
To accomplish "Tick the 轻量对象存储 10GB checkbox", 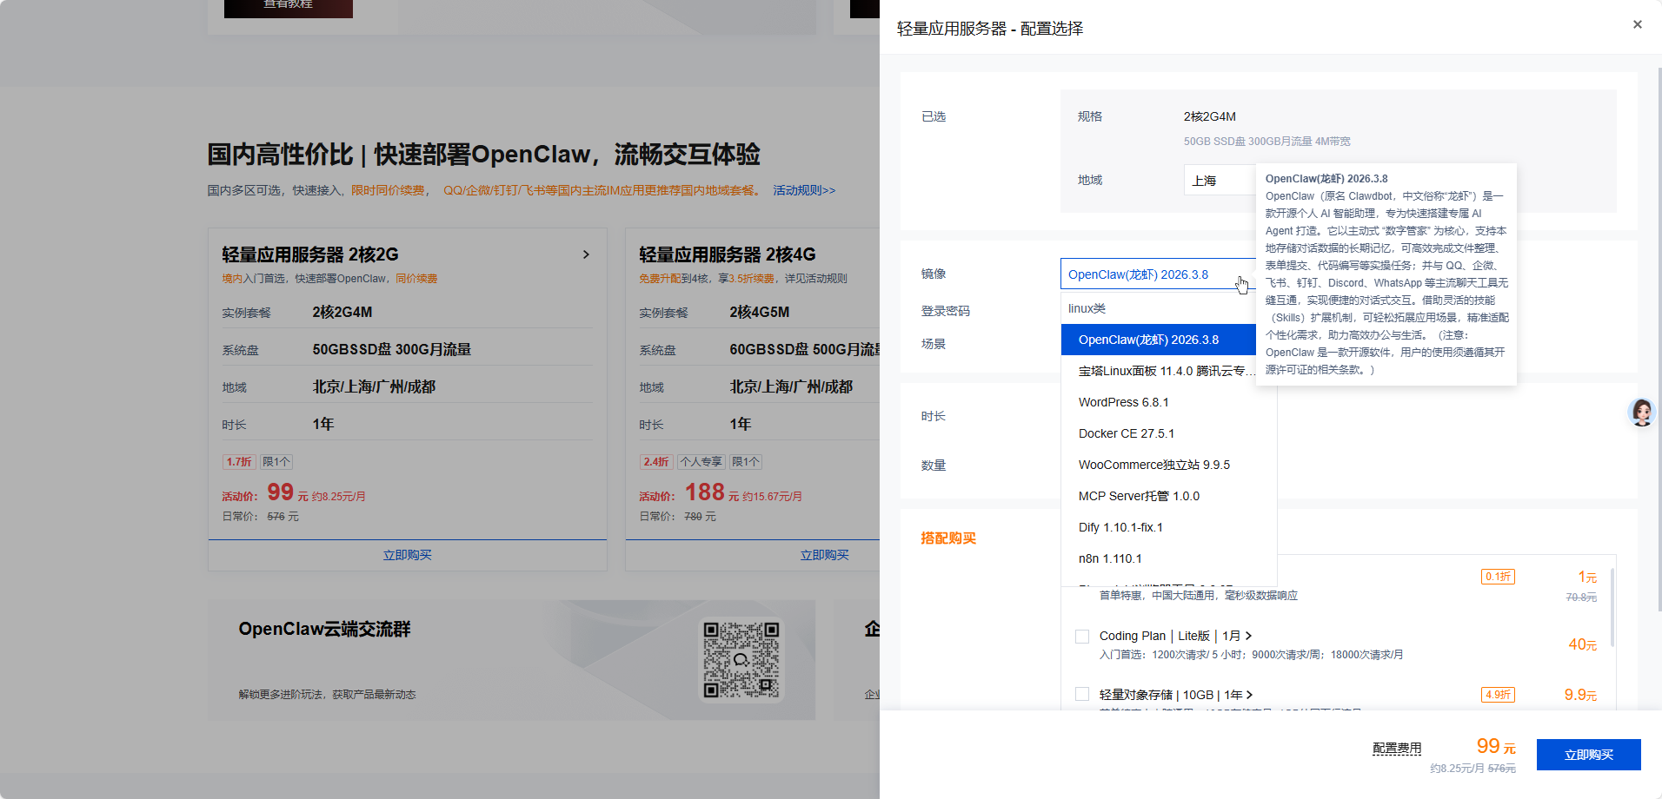I will [x=1082, y=694].
